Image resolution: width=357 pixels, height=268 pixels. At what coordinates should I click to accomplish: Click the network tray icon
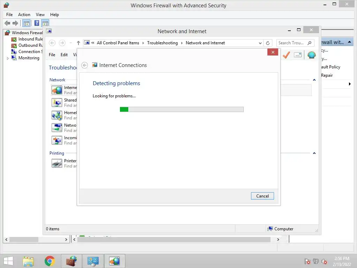316,261
